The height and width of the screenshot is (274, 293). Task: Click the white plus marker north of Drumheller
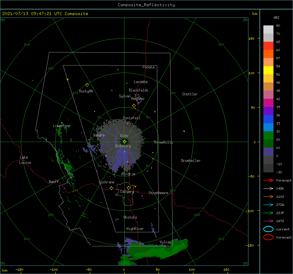coord(184,131)
